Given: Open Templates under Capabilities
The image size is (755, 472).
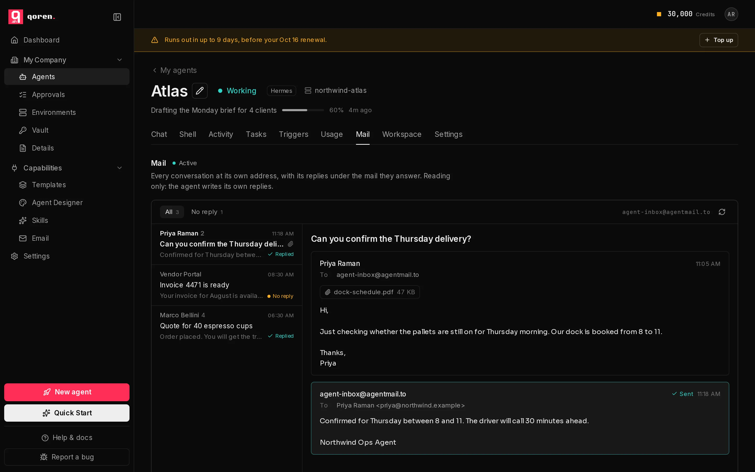Looking at the screenshot, I should tap(67, 185).
